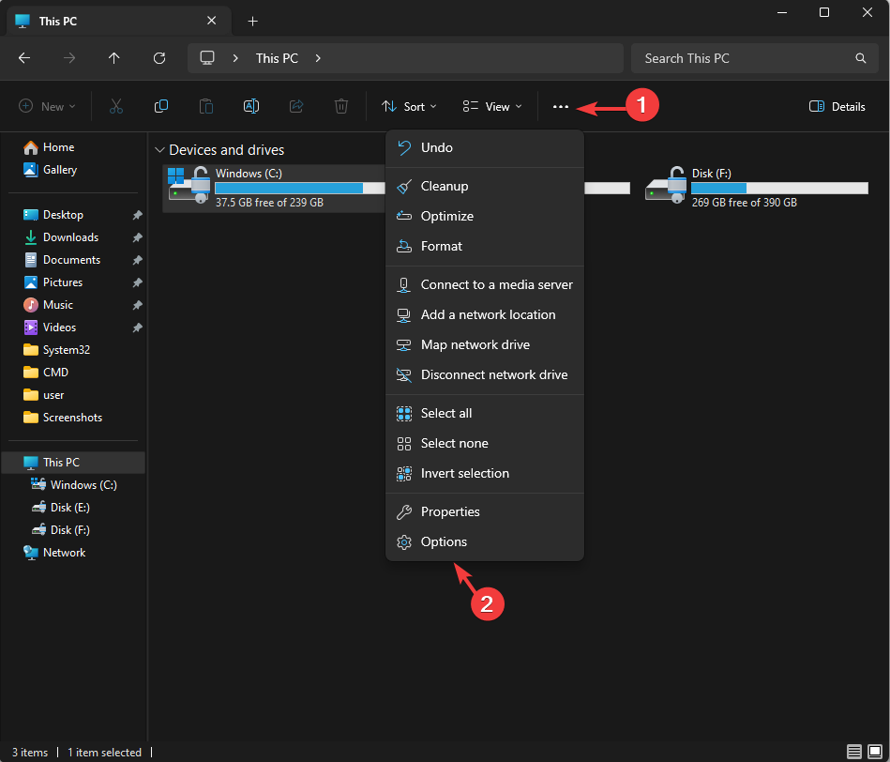Click the Refresh icon in navigation bar
The width and height of the screenshot is (890, 762).
click(159, 58)
